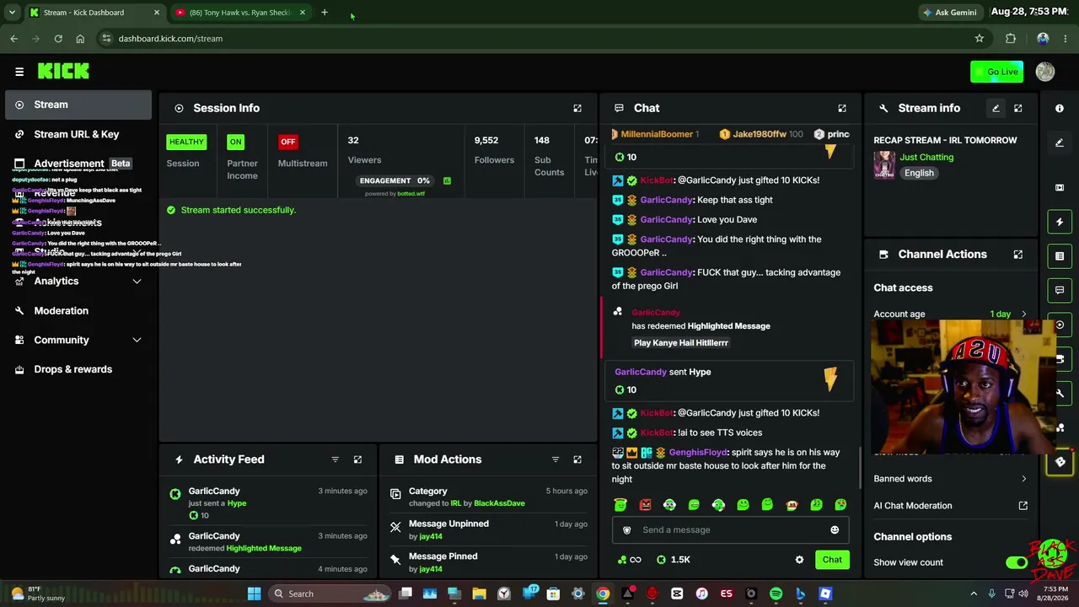Select Stream in the sidebar
The height and width of the screenshot is (607, 1079).
pos(78,105)
